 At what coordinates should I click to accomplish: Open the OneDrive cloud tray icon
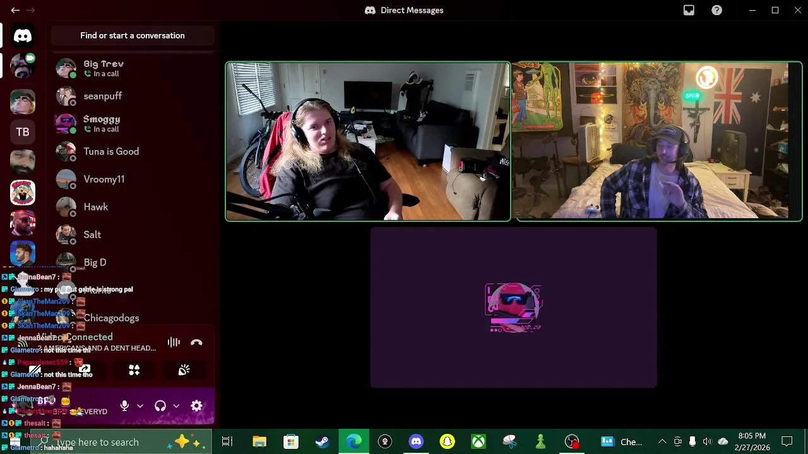723,441
